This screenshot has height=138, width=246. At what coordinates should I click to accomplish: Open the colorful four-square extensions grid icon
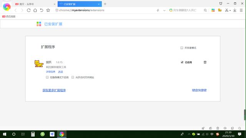click(213, 10)
